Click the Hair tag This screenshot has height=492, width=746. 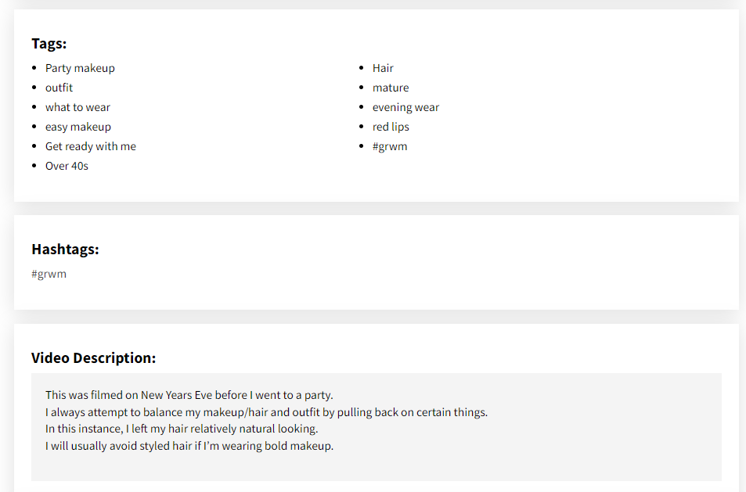coord(383,69)
